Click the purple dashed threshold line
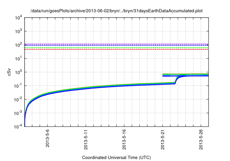This screenshot has width=230, height=161. coord(116,44)
